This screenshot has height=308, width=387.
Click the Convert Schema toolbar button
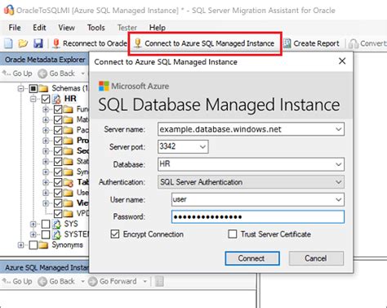[x=367, y=43]
